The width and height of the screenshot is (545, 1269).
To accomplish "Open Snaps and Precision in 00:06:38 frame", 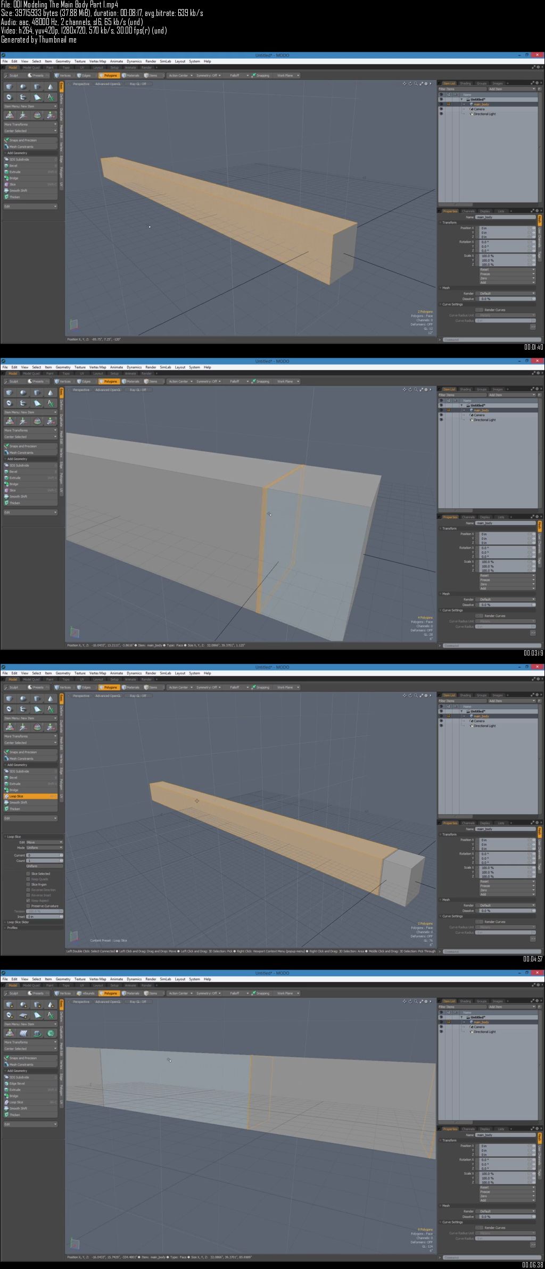I will coord(30,1058).
